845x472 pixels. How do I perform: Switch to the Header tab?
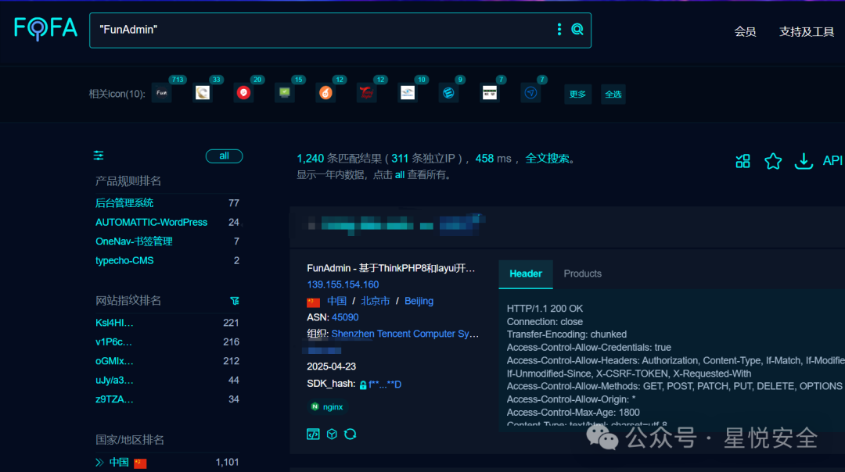[526, 274]
